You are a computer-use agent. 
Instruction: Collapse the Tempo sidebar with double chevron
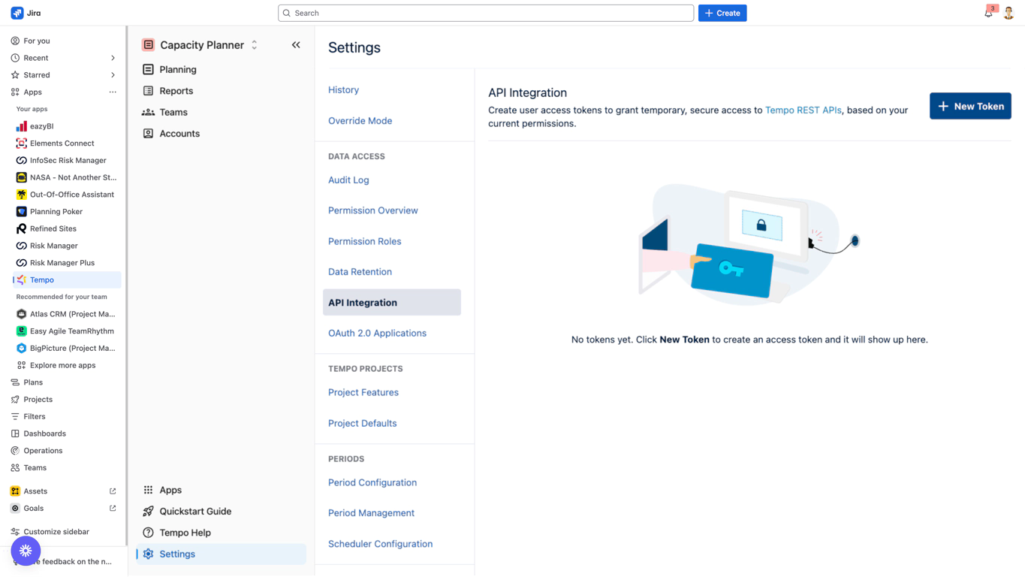click(x=296, y=45)
